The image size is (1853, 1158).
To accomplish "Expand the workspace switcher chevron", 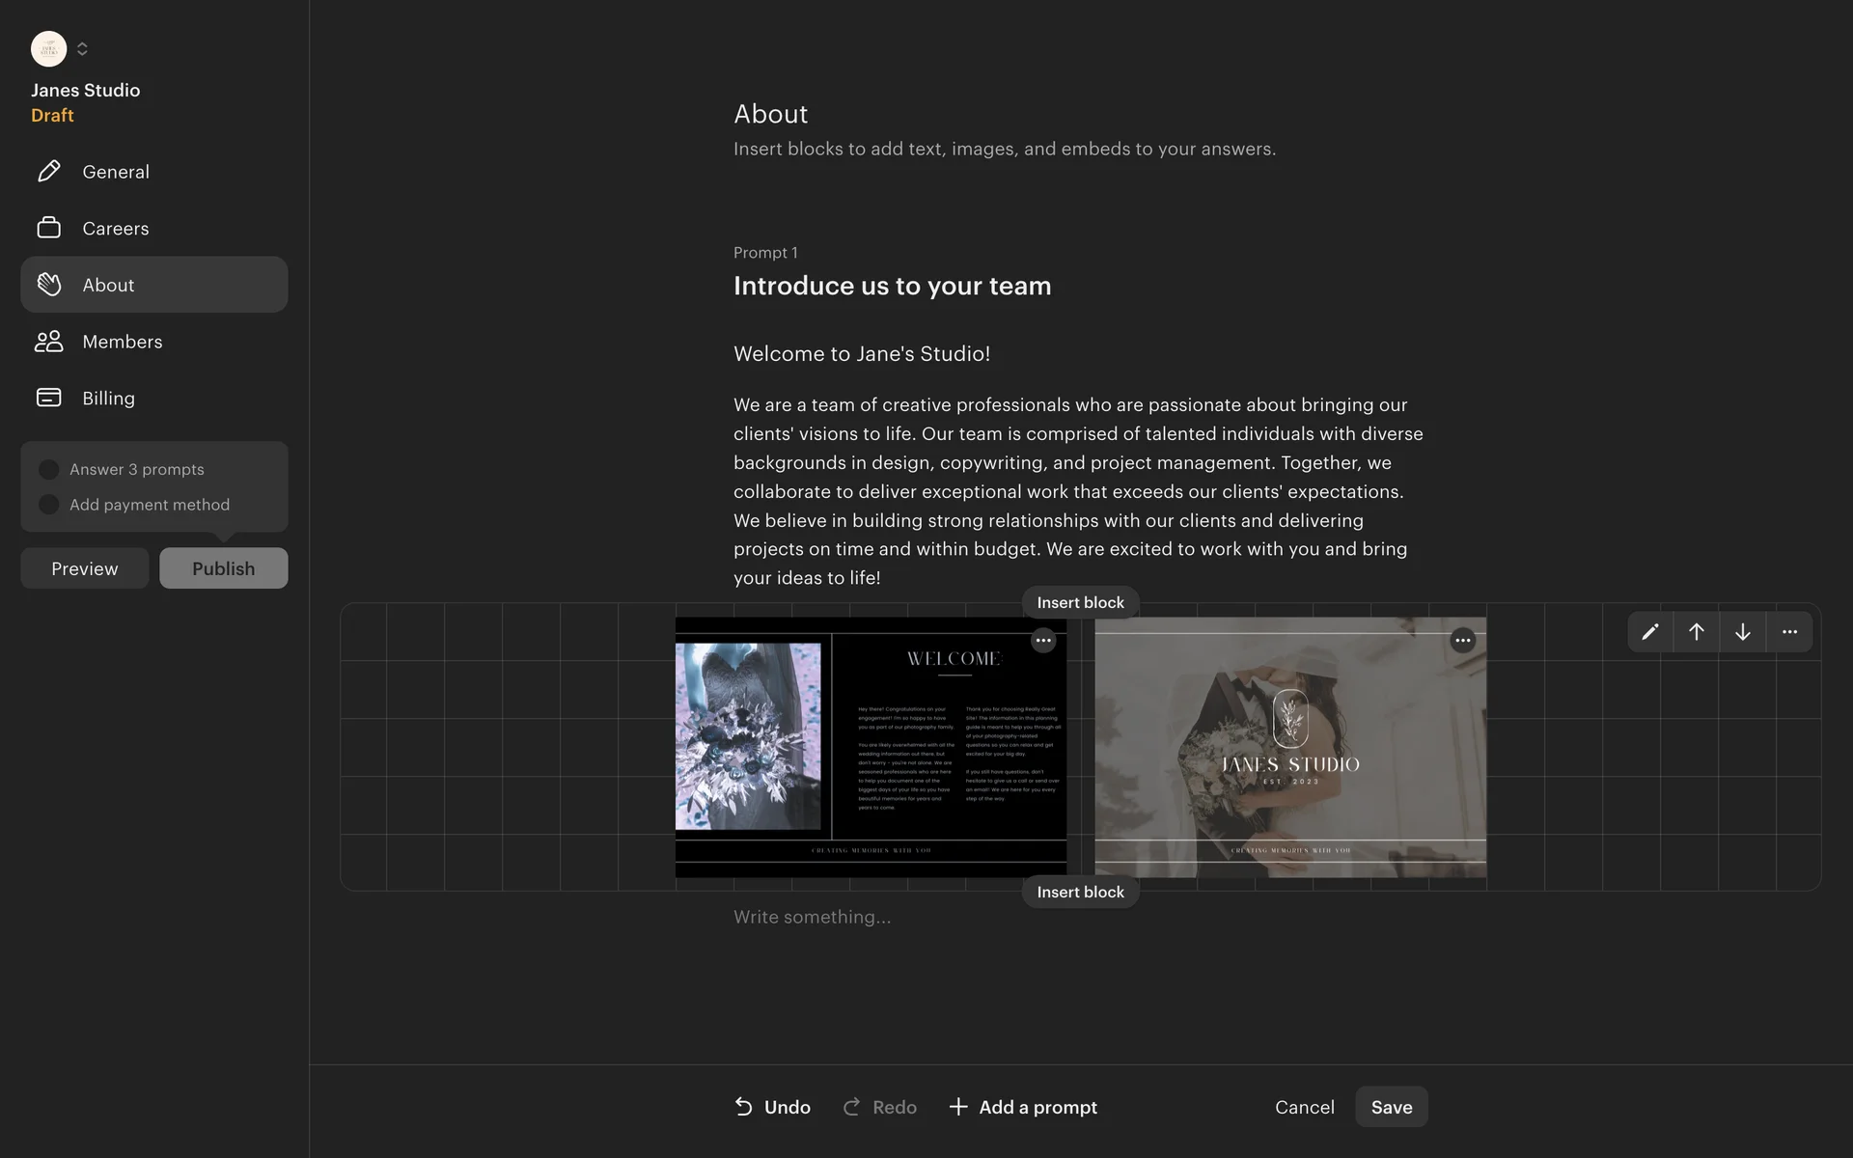I will pos(82,48).
